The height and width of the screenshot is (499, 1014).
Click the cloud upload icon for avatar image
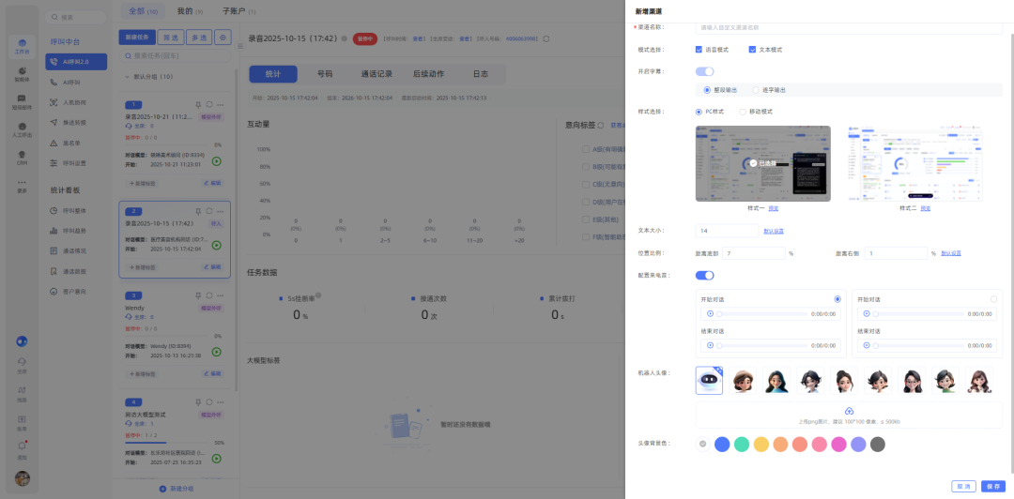coord(849,411)
